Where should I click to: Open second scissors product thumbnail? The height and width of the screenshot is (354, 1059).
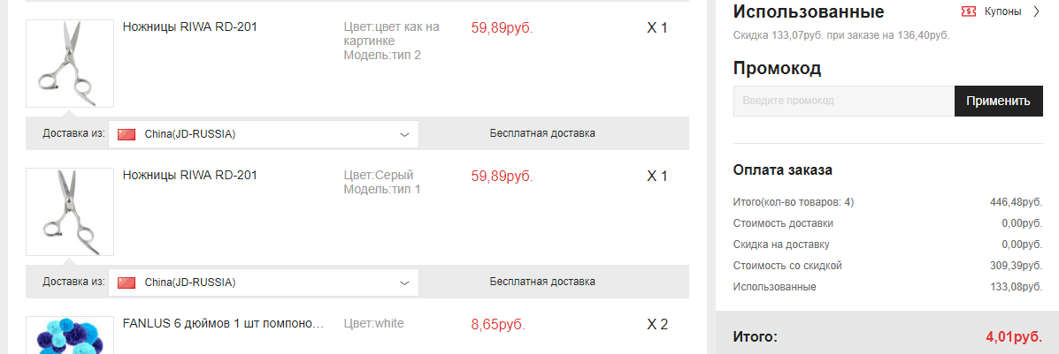pyautogui.click(x=70, y=212)
